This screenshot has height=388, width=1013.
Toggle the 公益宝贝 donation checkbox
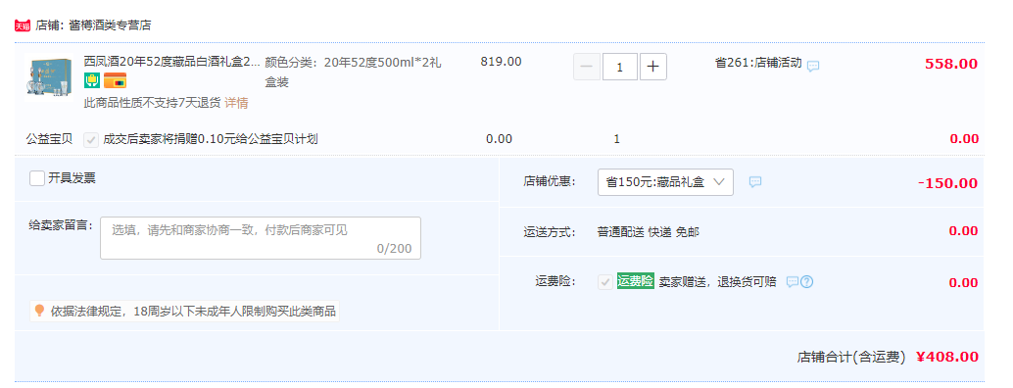click(x=91, y=139)
